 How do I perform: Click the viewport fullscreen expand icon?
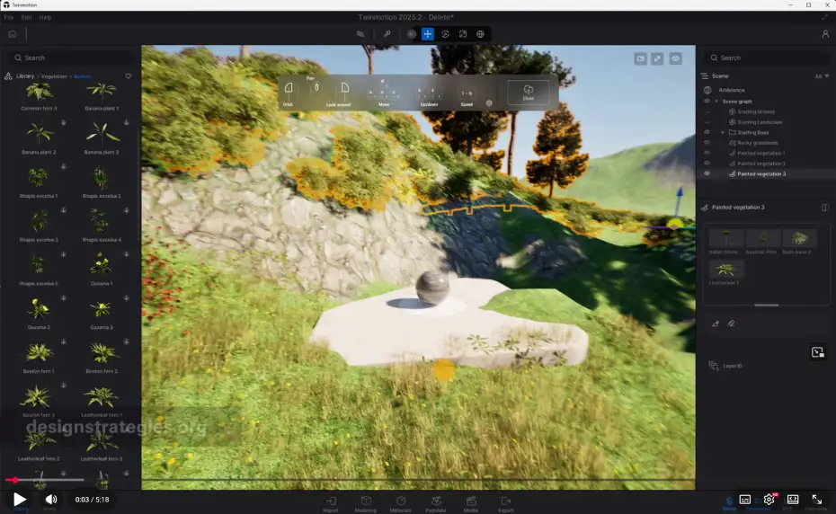[x=657, y=58]
